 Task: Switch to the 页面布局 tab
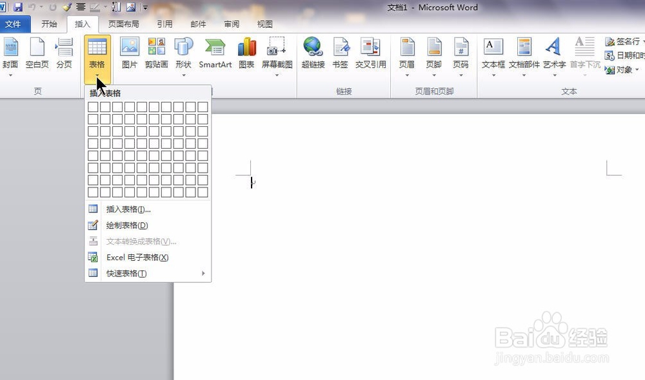(x=123, y=24)
